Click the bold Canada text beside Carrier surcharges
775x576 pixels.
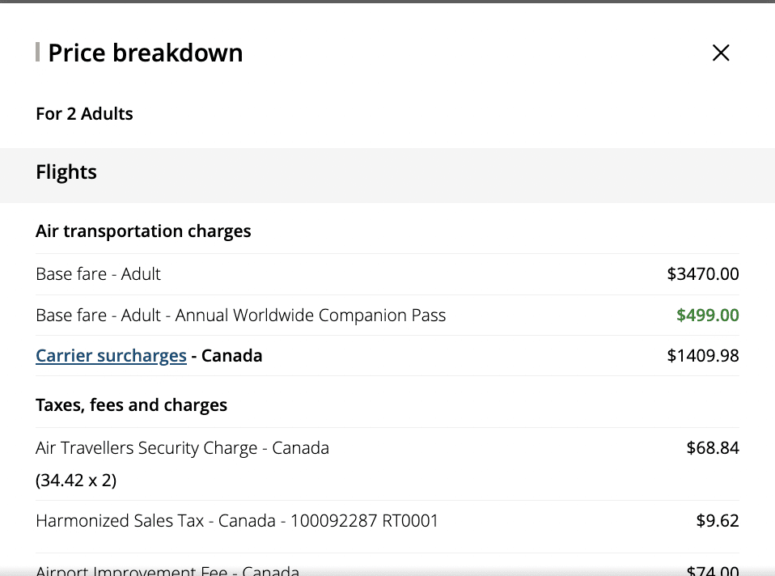[x=231, y=356]
